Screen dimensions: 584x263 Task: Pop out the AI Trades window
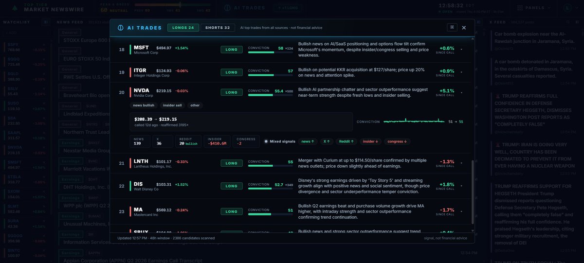coord(453,28)
